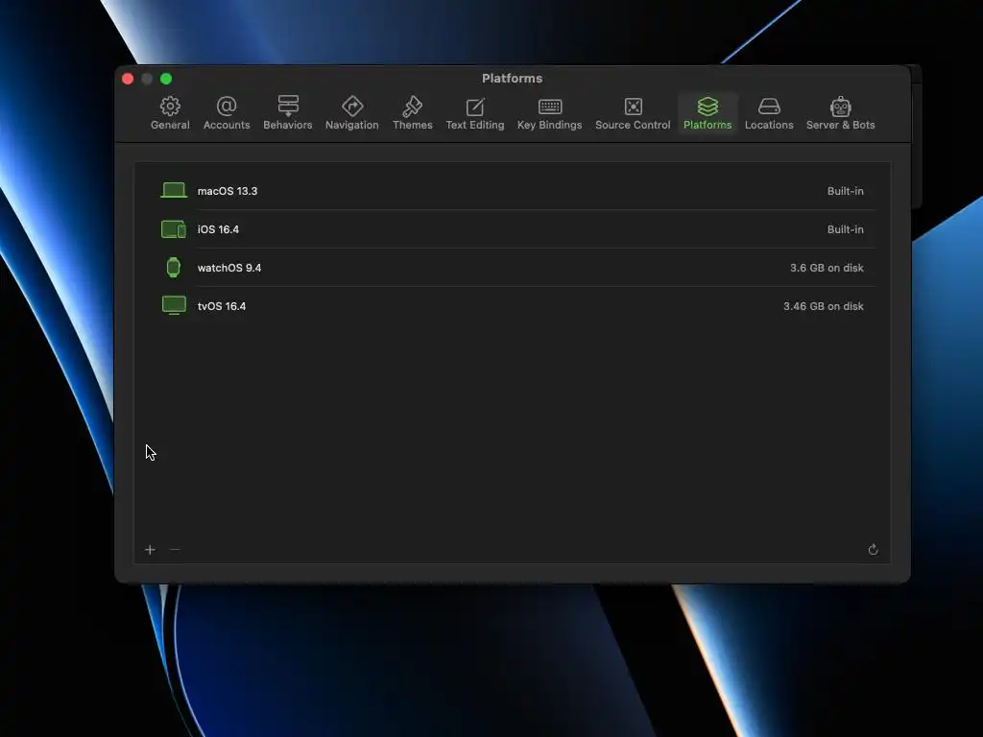Remove platform with the minus button
The image size is (983, 737).
tap(175, 550)
